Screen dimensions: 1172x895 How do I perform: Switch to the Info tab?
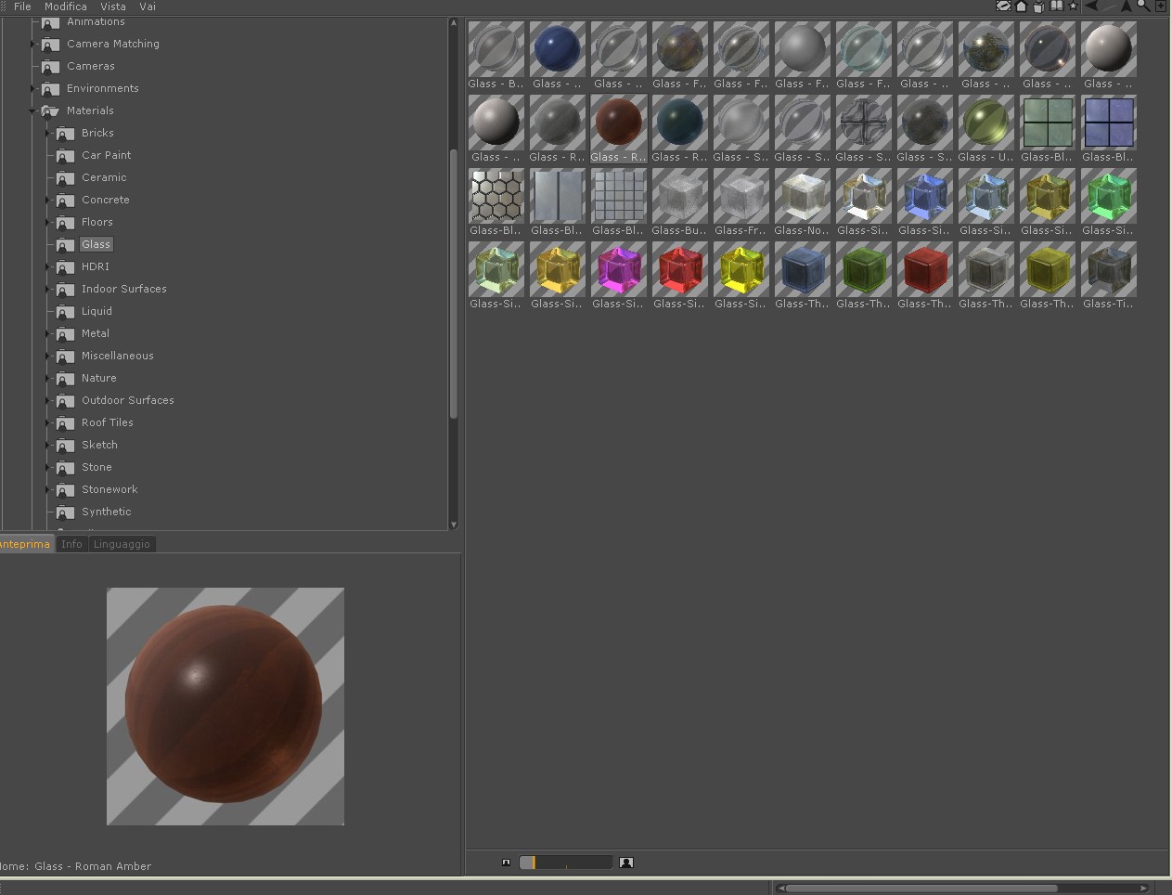point(71,544)
